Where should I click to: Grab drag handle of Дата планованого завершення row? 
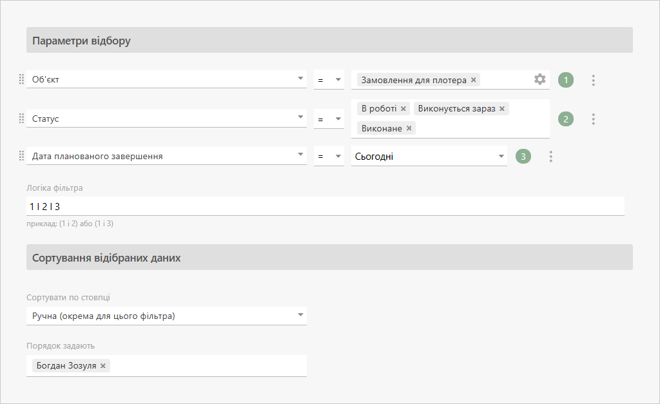pos(21,156)
